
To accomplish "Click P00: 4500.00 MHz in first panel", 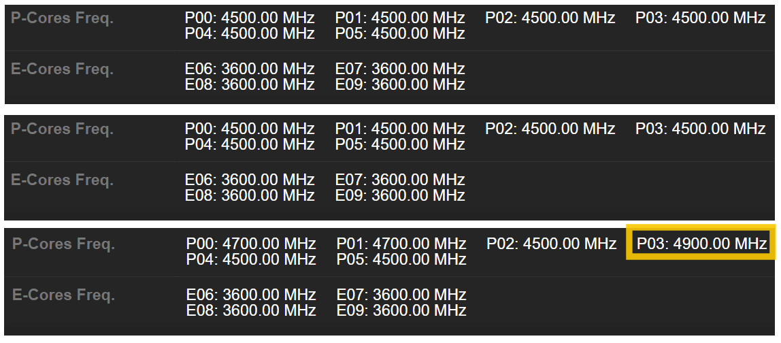I will [250, 18].
